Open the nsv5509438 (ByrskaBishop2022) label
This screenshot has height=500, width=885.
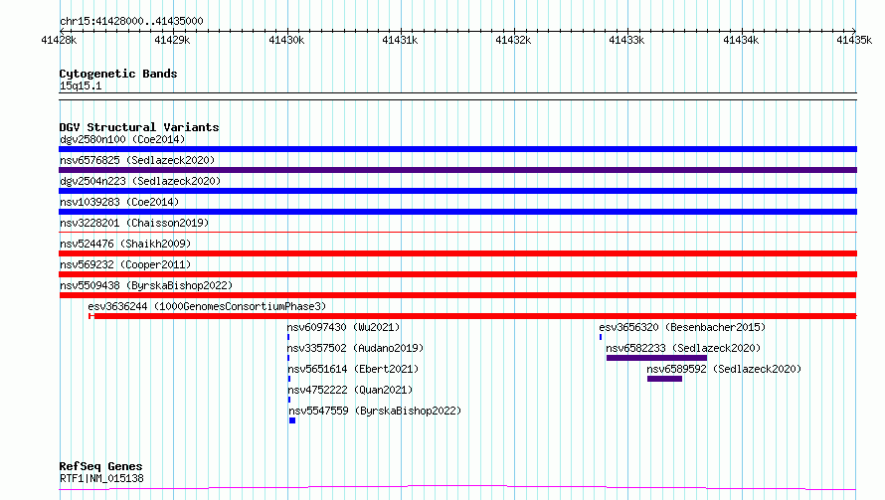tap(145, 285)
